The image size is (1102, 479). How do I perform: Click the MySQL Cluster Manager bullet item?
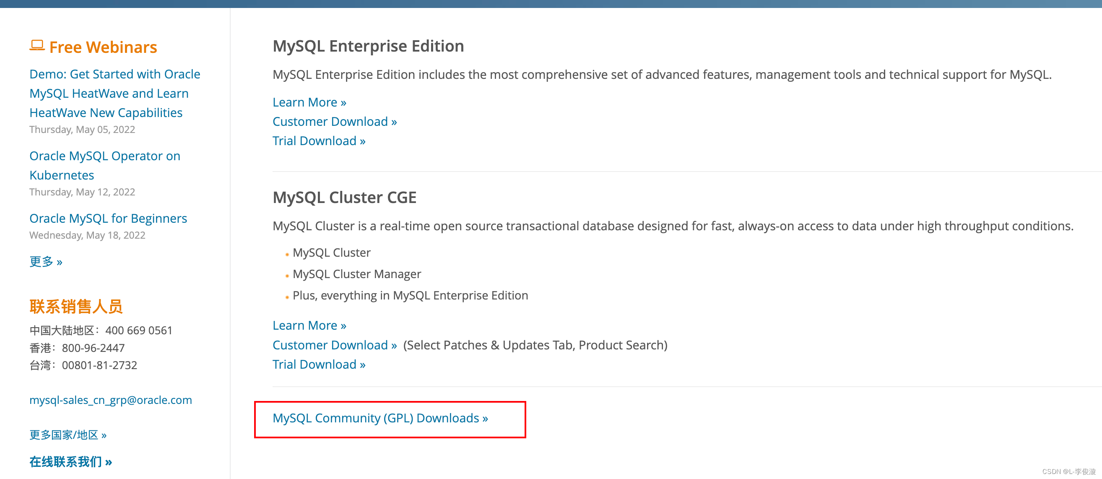(x=357, y=274)
